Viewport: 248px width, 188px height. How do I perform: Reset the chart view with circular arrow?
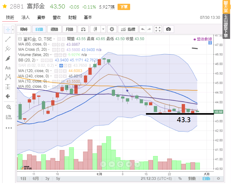[x=120, y=164]
